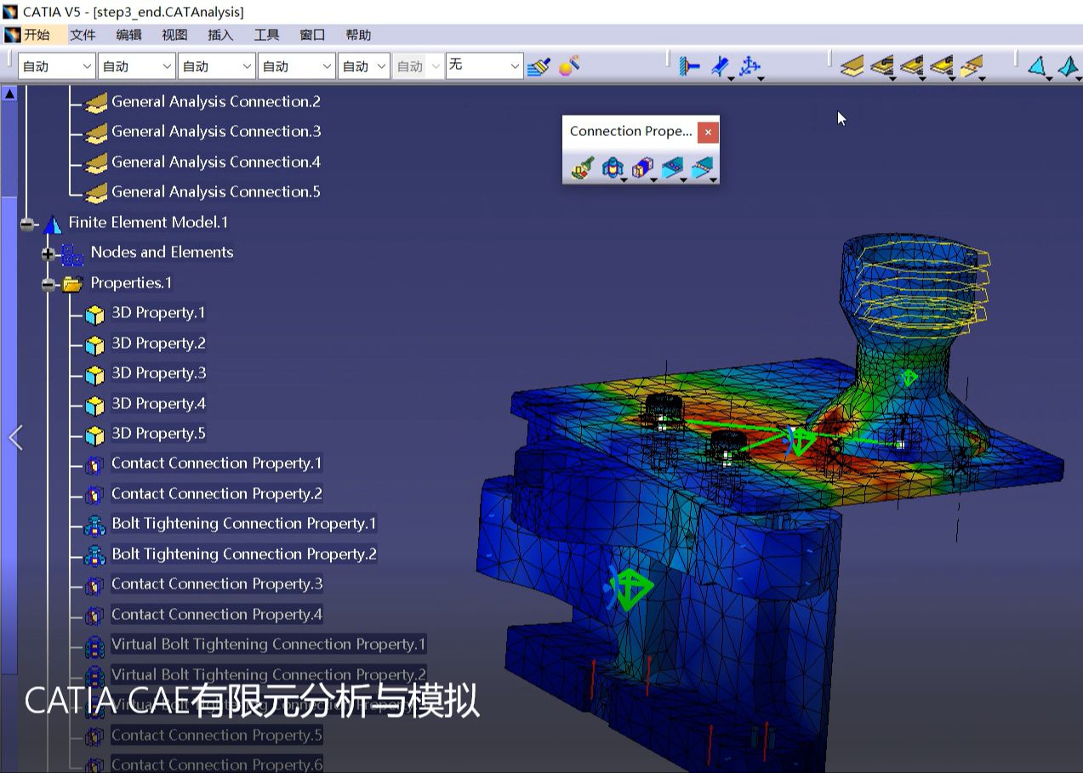This screenshot has height=773, width=1083.
Task: Select 3D Property.4 in the tree
Action: coord(158,404)
